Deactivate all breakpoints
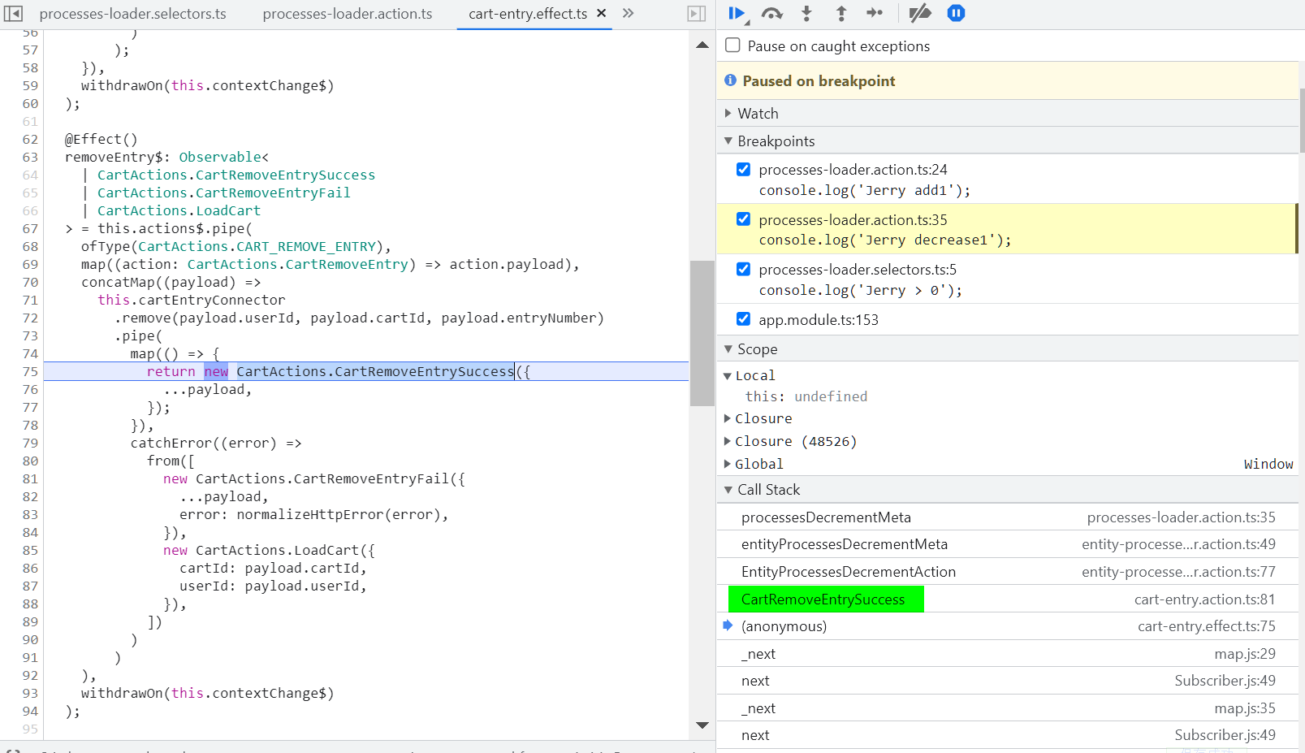The width and height of the screenshot is (1305, 753). tap(920, 13)
